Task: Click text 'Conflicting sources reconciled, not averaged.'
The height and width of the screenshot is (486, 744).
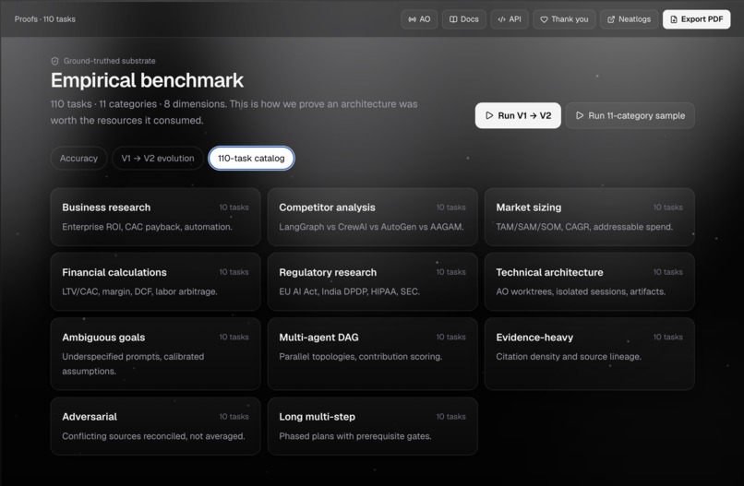Action: tap(154, 436)
